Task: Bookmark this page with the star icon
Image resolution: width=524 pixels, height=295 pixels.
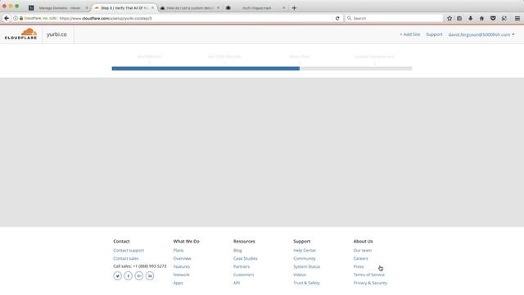Action: pos(449,18)
